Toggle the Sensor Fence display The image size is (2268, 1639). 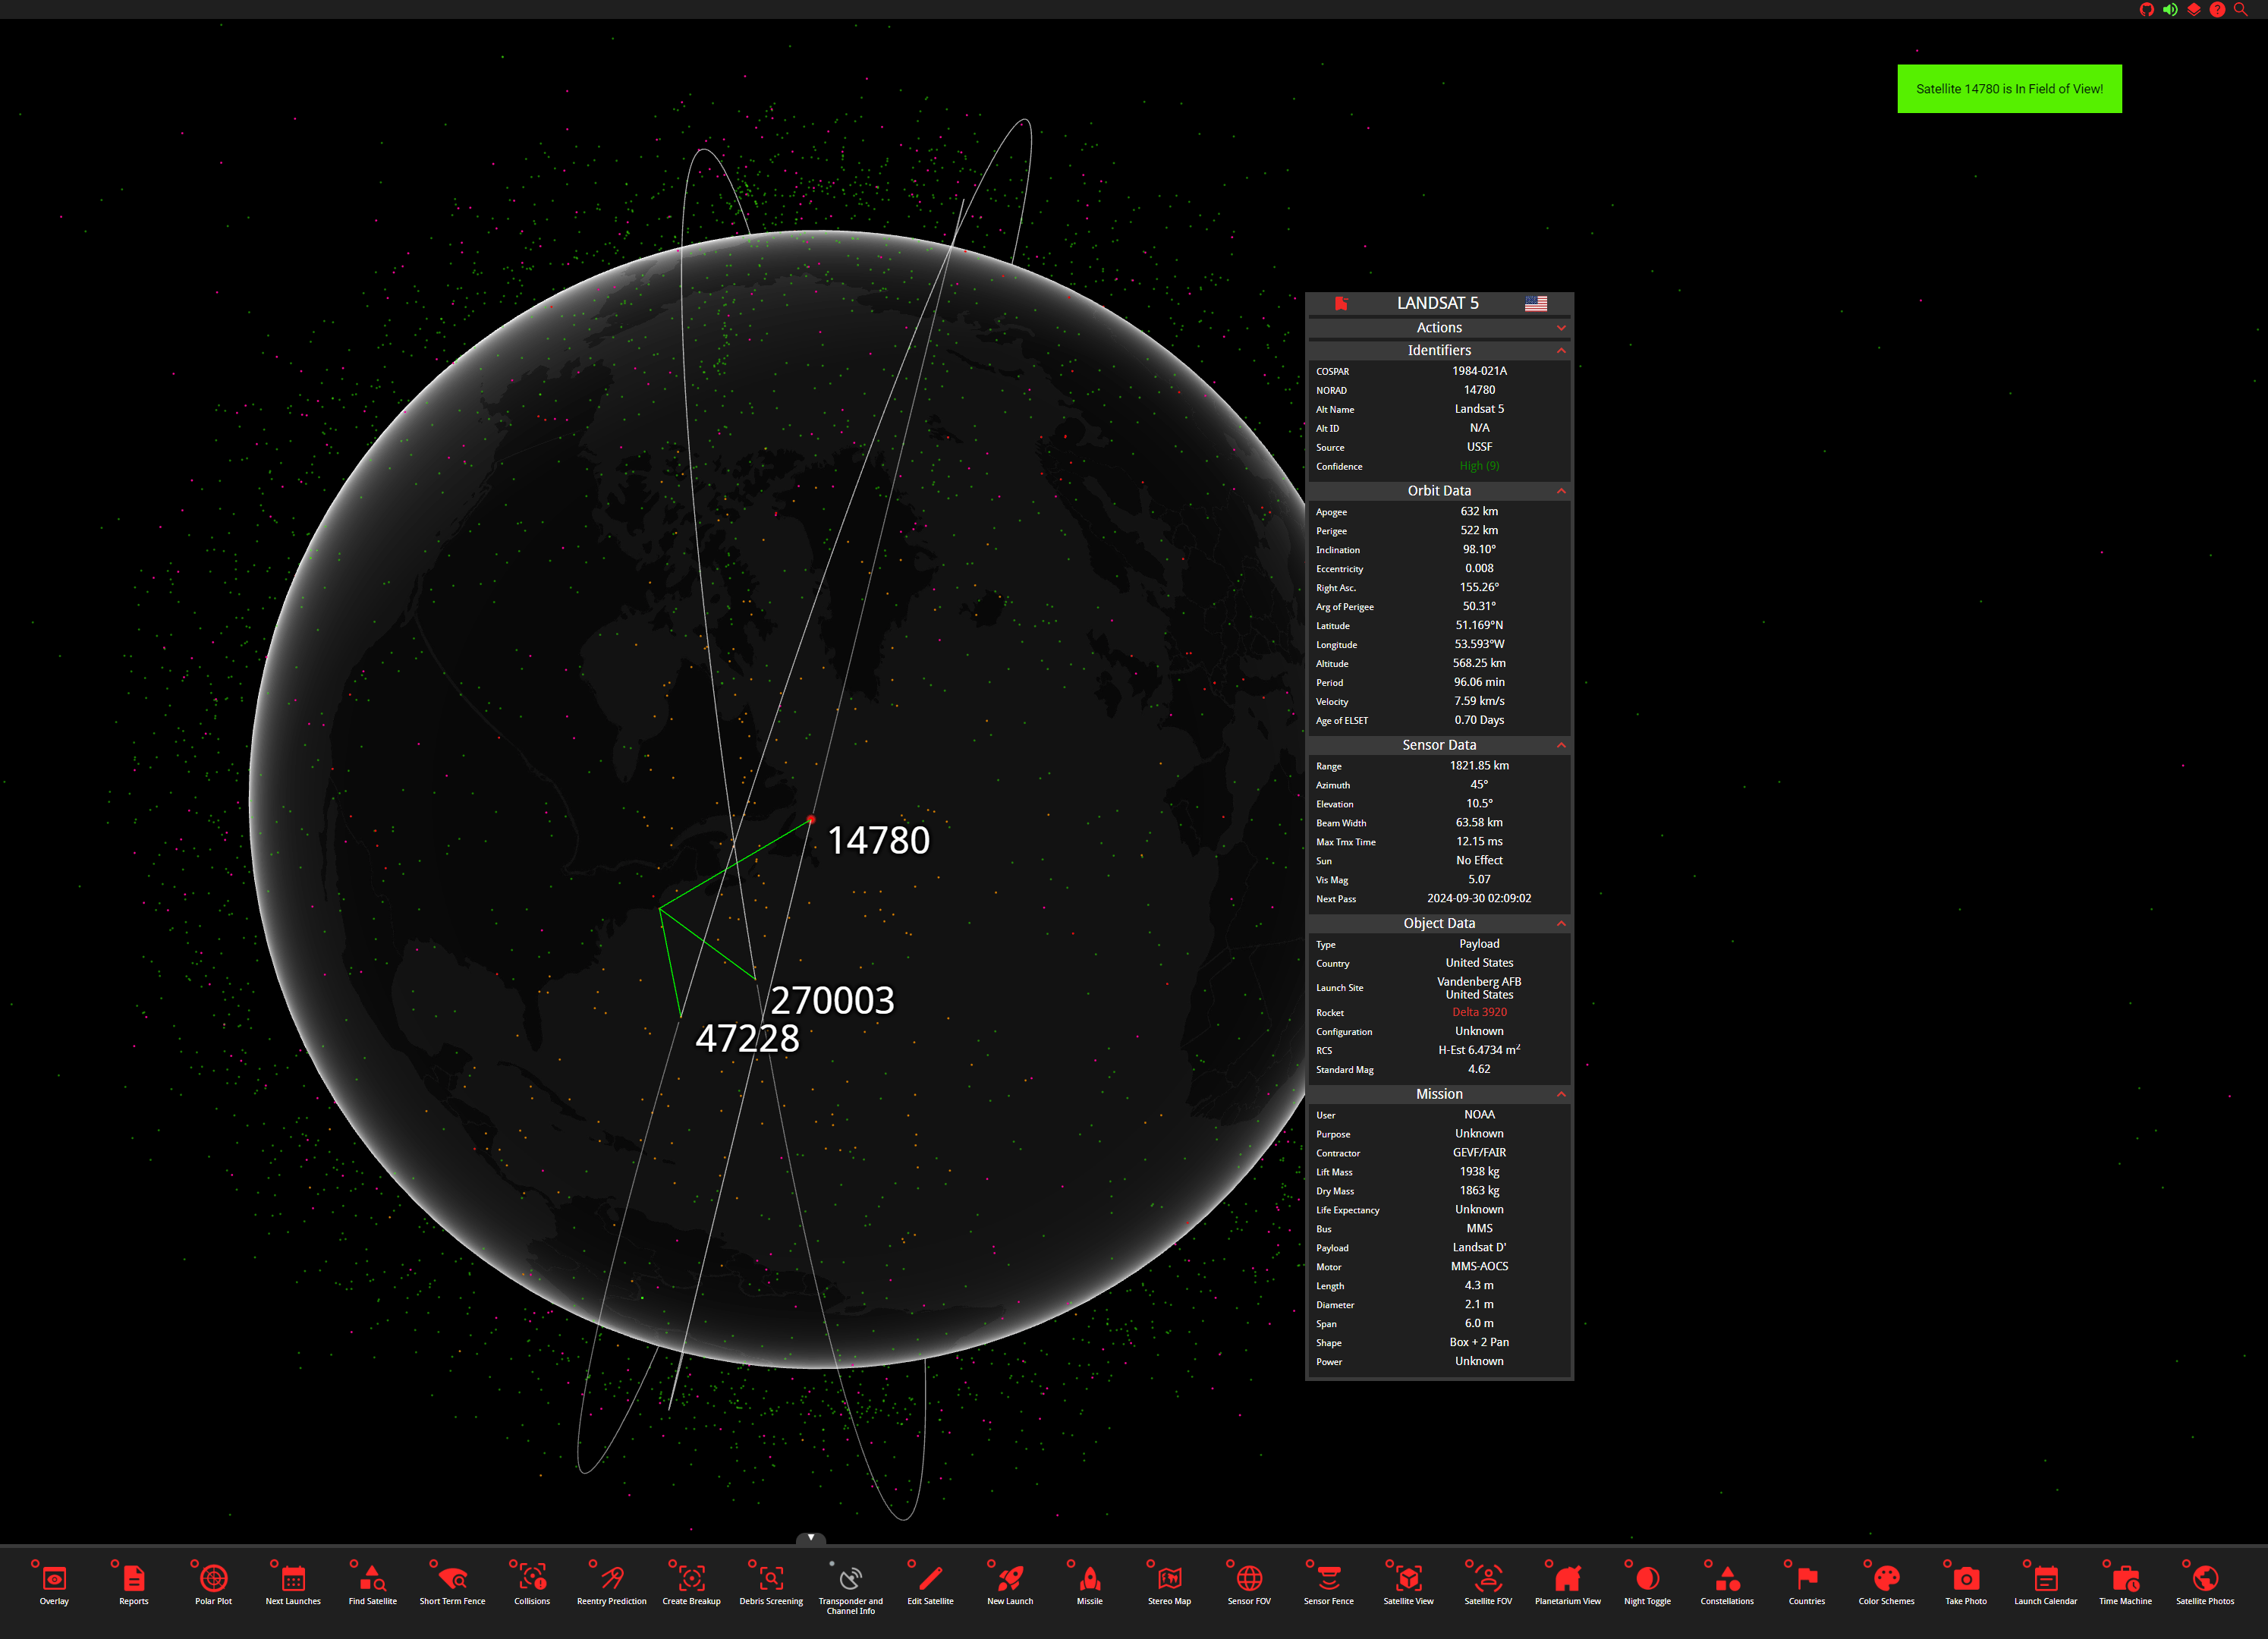pos(1329,1584)
